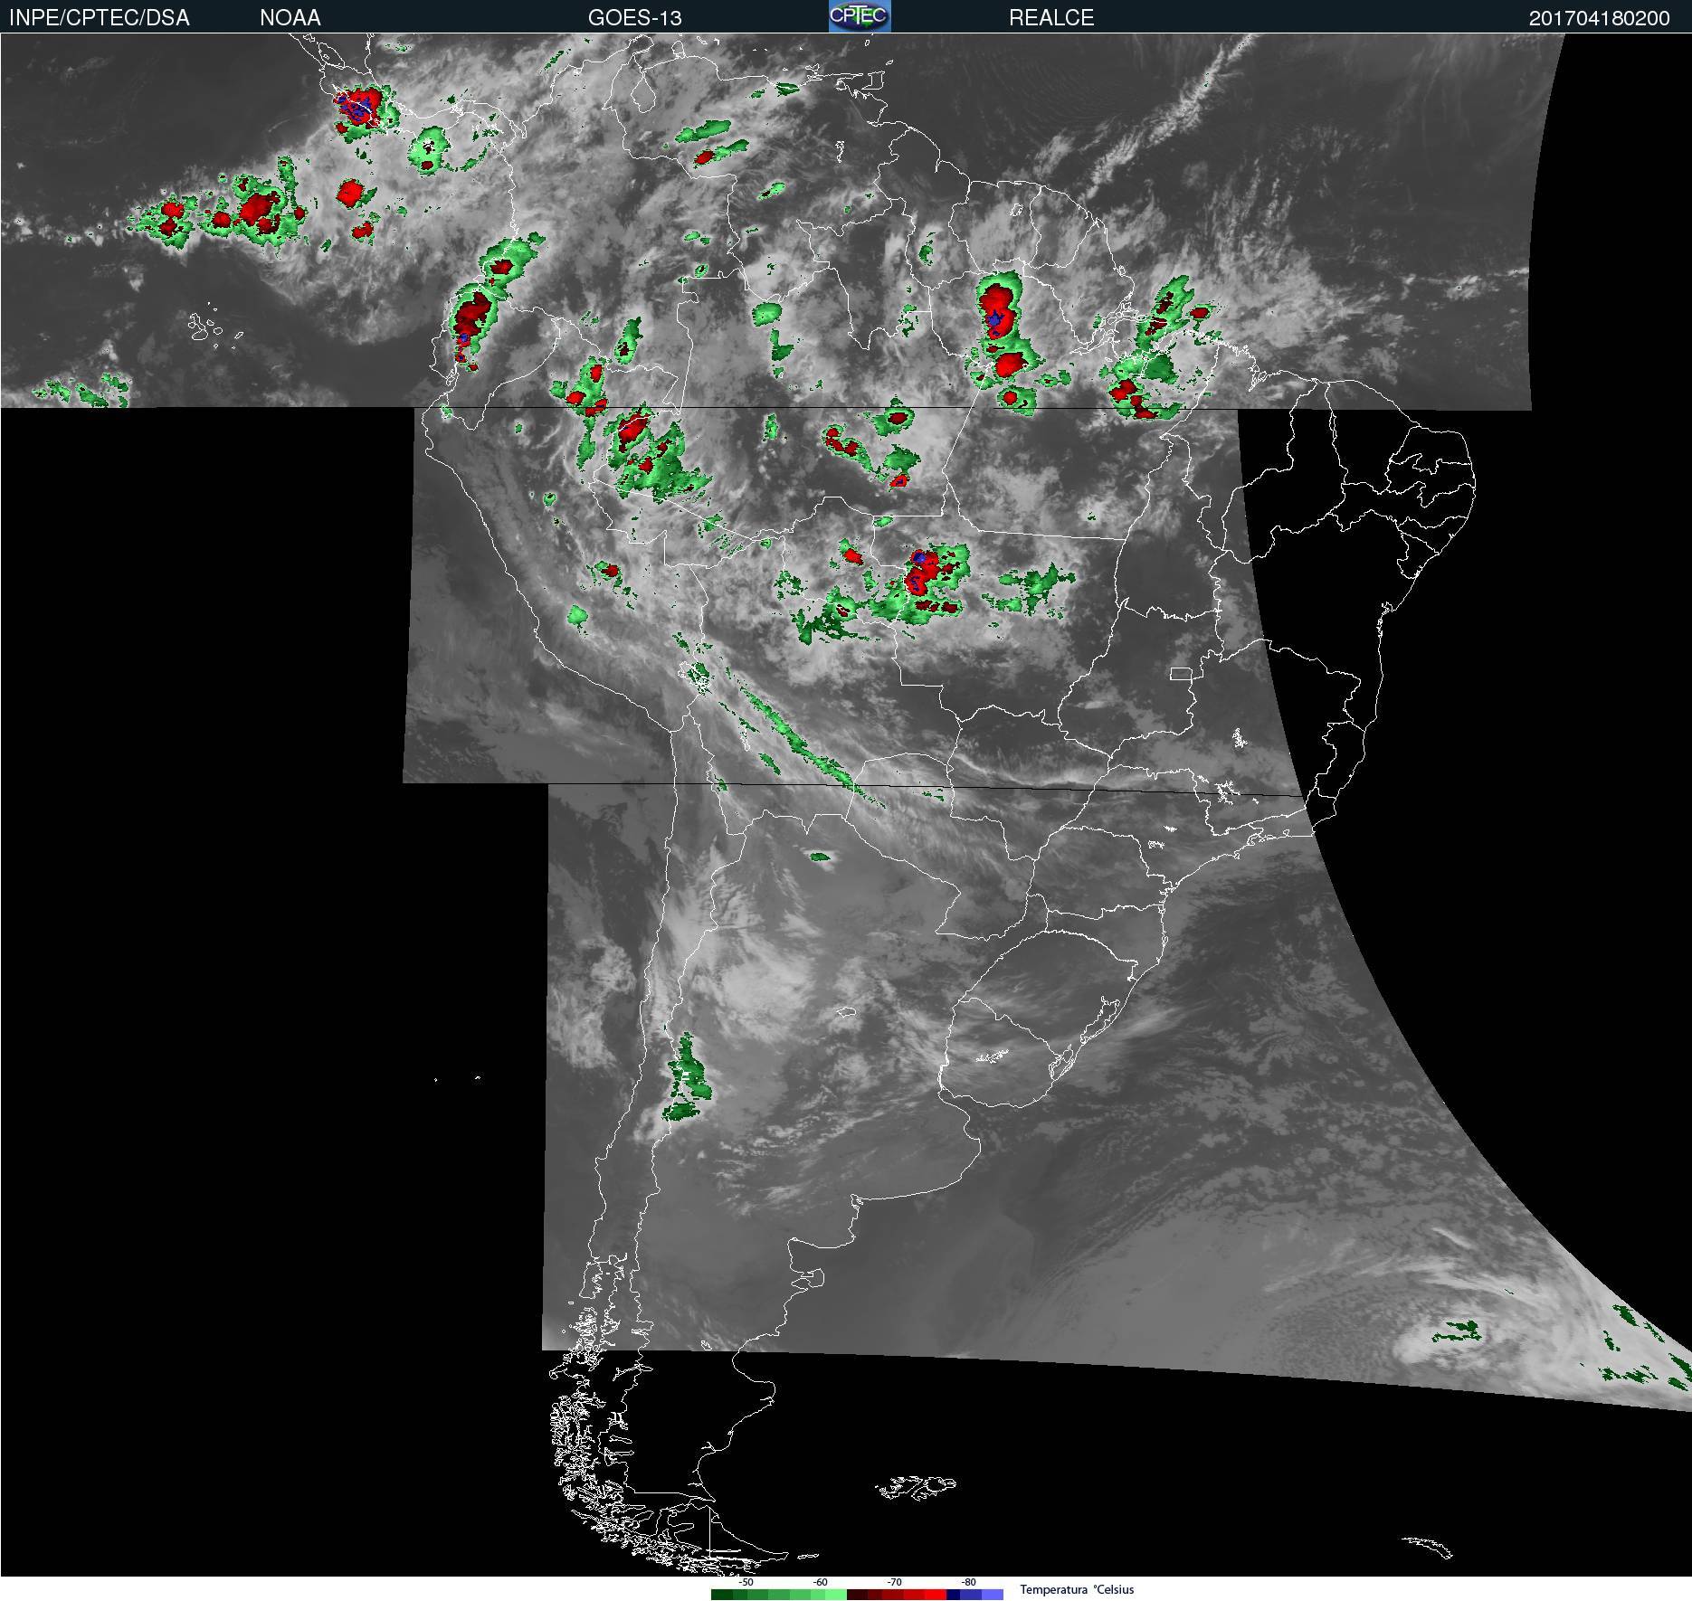The height and width of the screenshot is (1601, 1692).
Task: Click the -50 legend value
Action: pyautogui.click(x=746, y=1582)
